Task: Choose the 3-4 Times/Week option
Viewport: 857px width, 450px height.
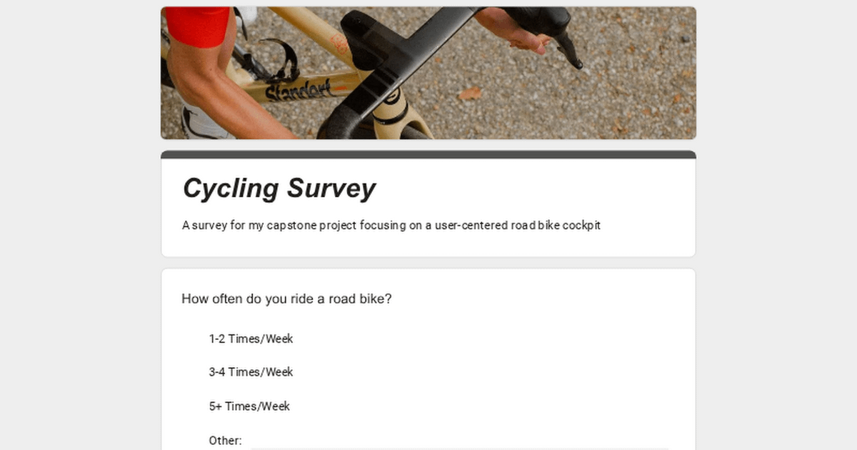Action: click(251, 372)
